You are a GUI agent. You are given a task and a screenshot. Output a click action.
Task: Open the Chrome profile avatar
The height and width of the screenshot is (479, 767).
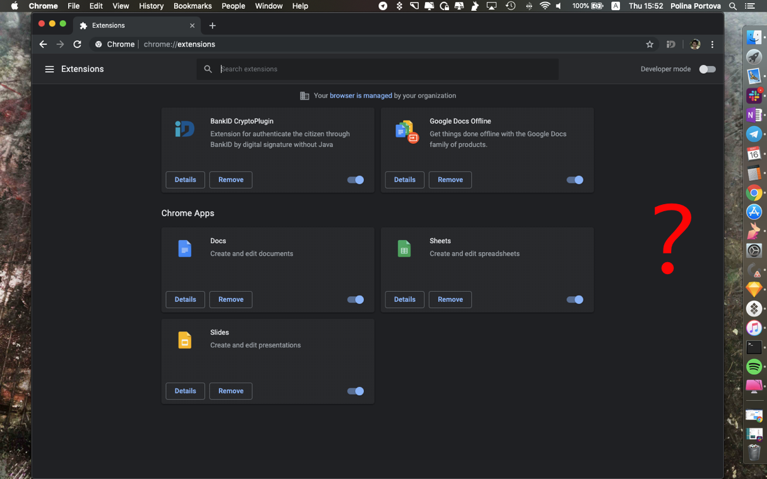(x=695, y=44)
